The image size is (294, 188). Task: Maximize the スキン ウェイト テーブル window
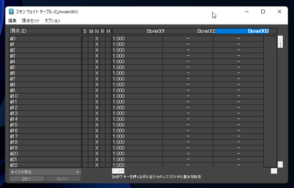[x=263, y=12]
